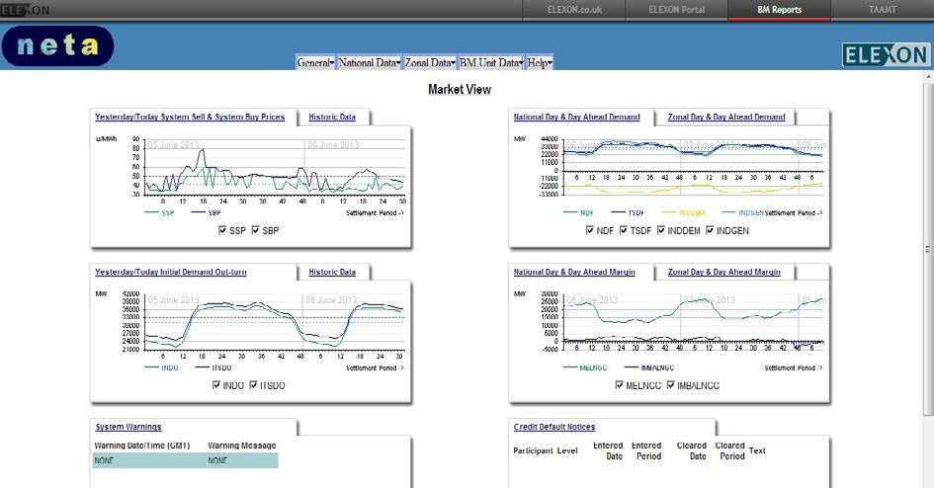Image resolution: width=934 pixels, height=488 pixels.
Task: Click the INDDEM legend label in demand chart
Action: tap(692, 212)
